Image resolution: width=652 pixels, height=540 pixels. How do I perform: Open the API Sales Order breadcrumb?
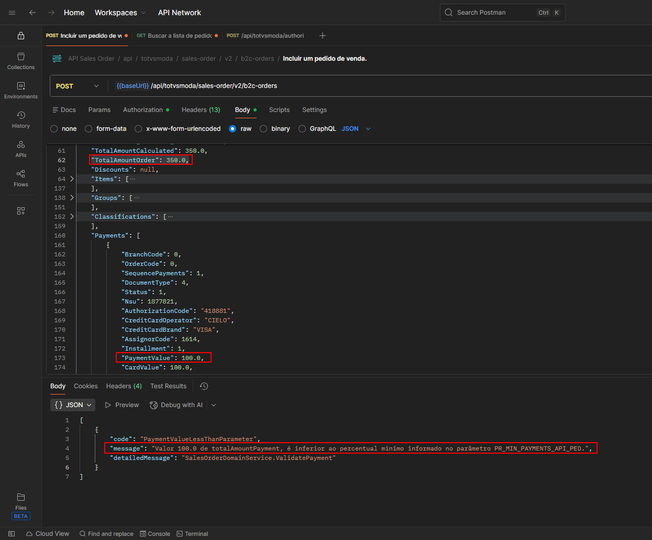91,59
